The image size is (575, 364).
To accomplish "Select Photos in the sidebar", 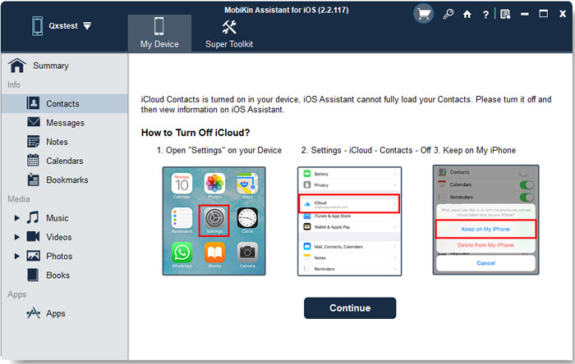I will click(59, 256).
